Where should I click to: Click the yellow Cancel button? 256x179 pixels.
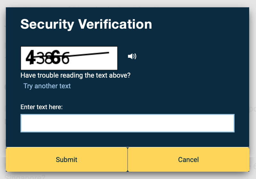pos(188,160)
